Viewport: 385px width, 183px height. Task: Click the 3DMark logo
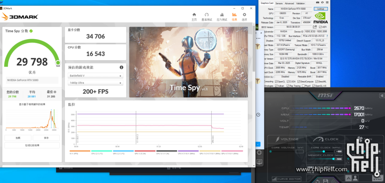pyautogui.click(x=20, y=17)
